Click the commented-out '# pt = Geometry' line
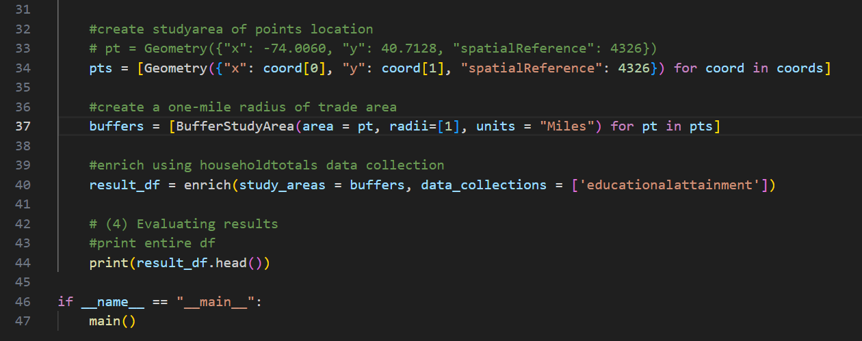Screen dimensions: 862x341 [374, 49]
